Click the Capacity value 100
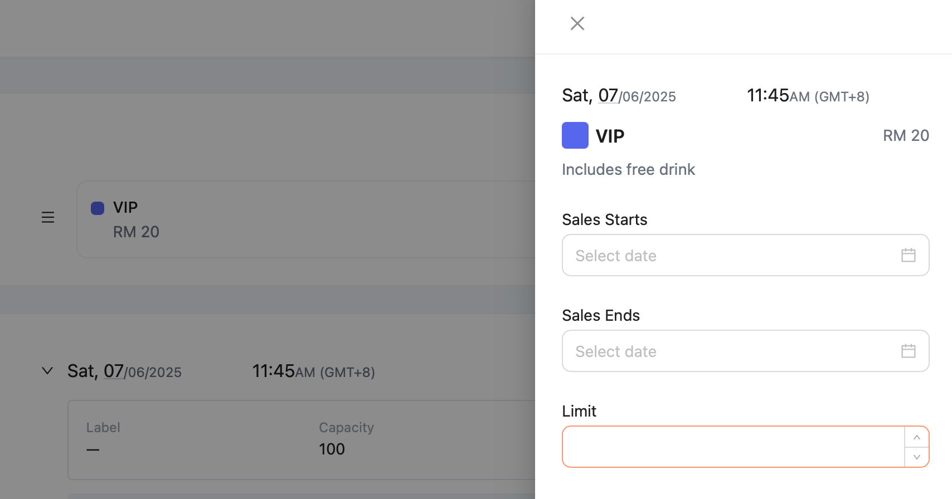 332,449
